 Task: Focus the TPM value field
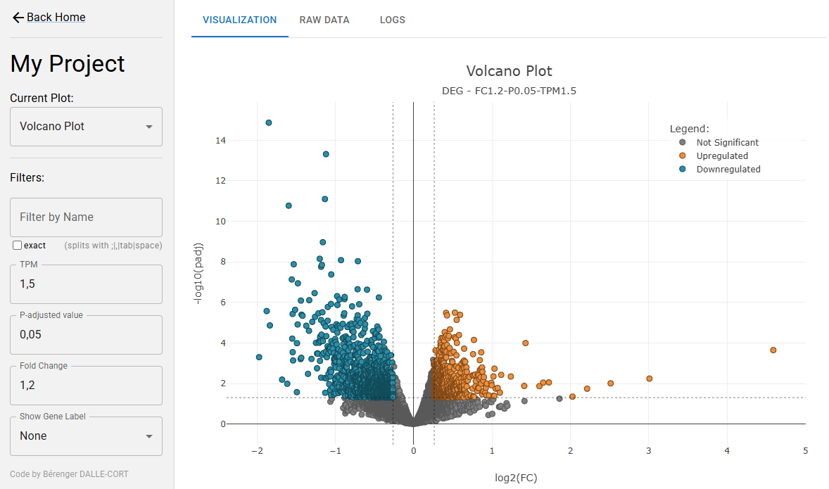click(x=86, y=284)
